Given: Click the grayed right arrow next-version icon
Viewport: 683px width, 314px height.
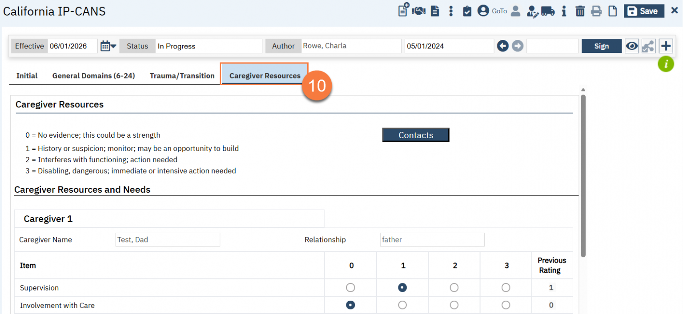Looking at the screenshot, I should coord(518,46).
